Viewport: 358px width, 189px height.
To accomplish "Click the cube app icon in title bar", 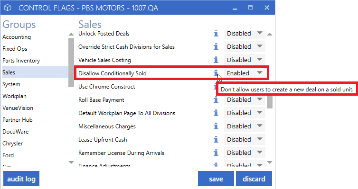I will point(8,8).
